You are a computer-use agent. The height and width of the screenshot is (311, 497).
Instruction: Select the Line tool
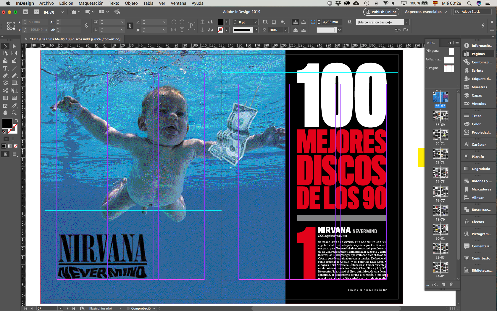tap(14, 68)
